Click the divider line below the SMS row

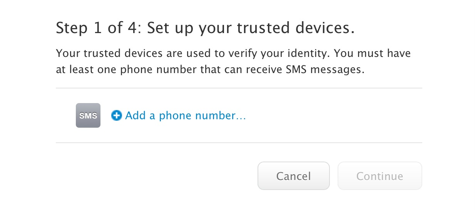(x=239, y=143)
